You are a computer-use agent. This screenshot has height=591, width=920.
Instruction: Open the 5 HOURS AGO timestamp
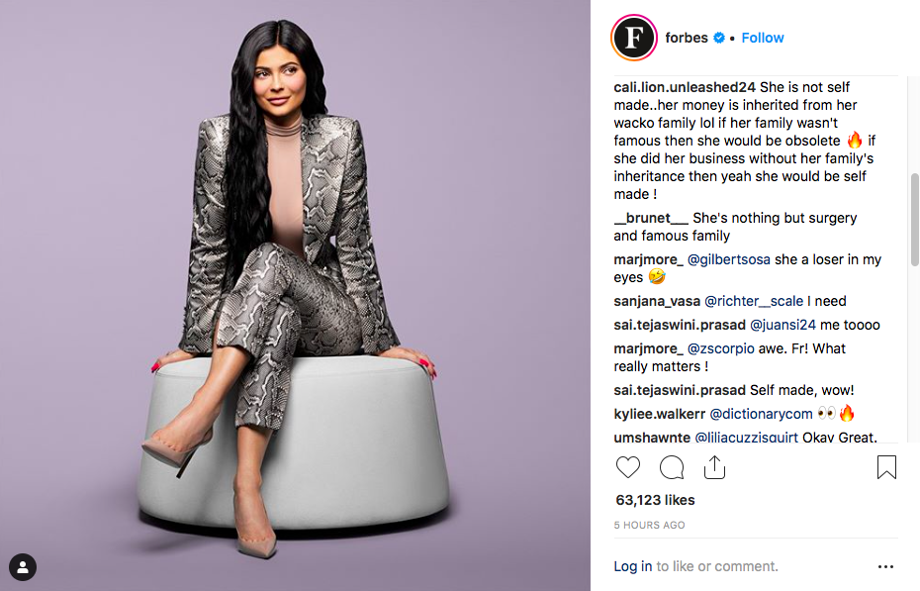click(649, 526)
